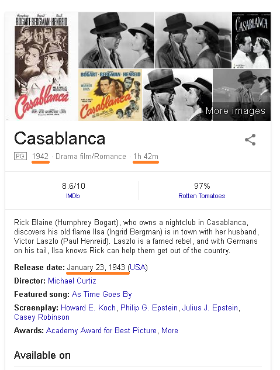Image resolution: width=280 pixels, height=370 pixels.
Task: Click the PG rating badge
Action: pos(20,156)
